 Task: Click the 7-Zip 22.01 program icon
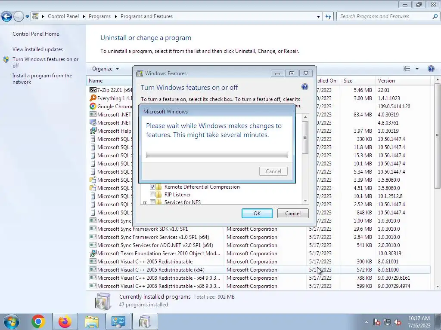(x=93, y=90)
